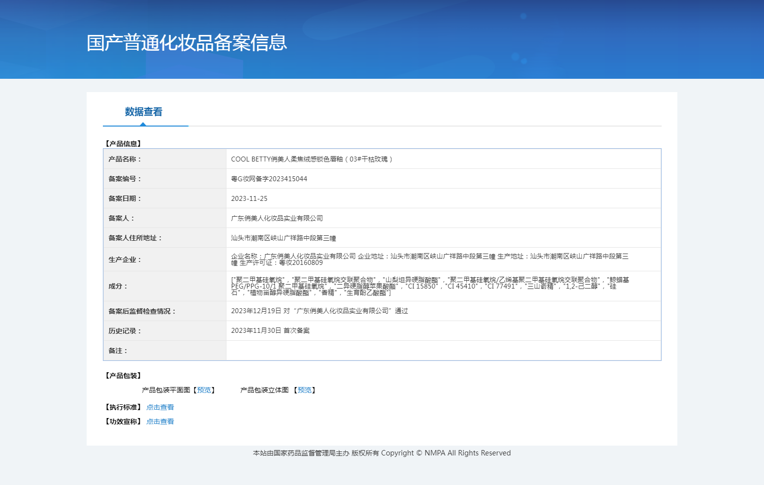This screenshot has width=764, height=485.
Task: Click the 备案人 company name value
Action: pyautogui.click(x=277, y=218)
